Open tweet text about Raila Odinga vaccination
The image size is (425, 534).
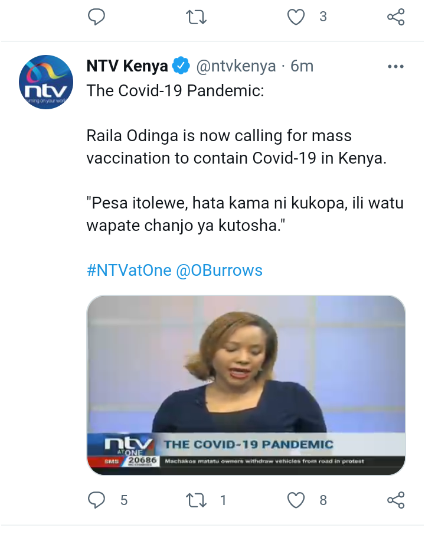pos(236,146)
